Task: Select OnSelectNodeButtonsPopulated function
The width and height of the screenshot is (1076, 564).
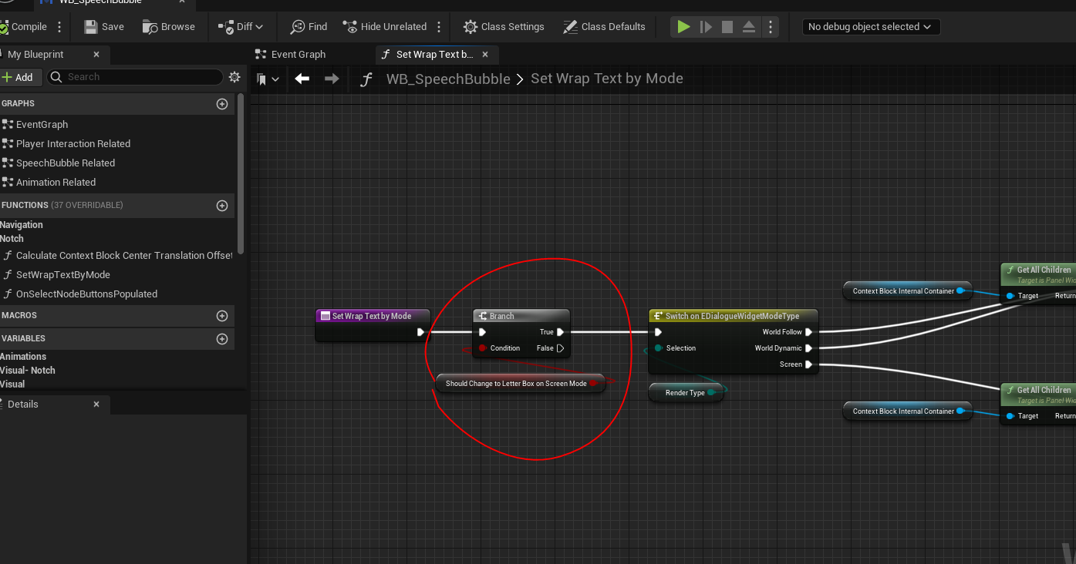Action: coord(86,294)
